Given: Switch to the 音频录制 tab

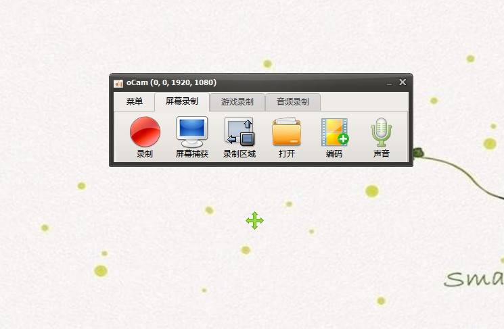Looking at the screenshot, I should (292, 102).
